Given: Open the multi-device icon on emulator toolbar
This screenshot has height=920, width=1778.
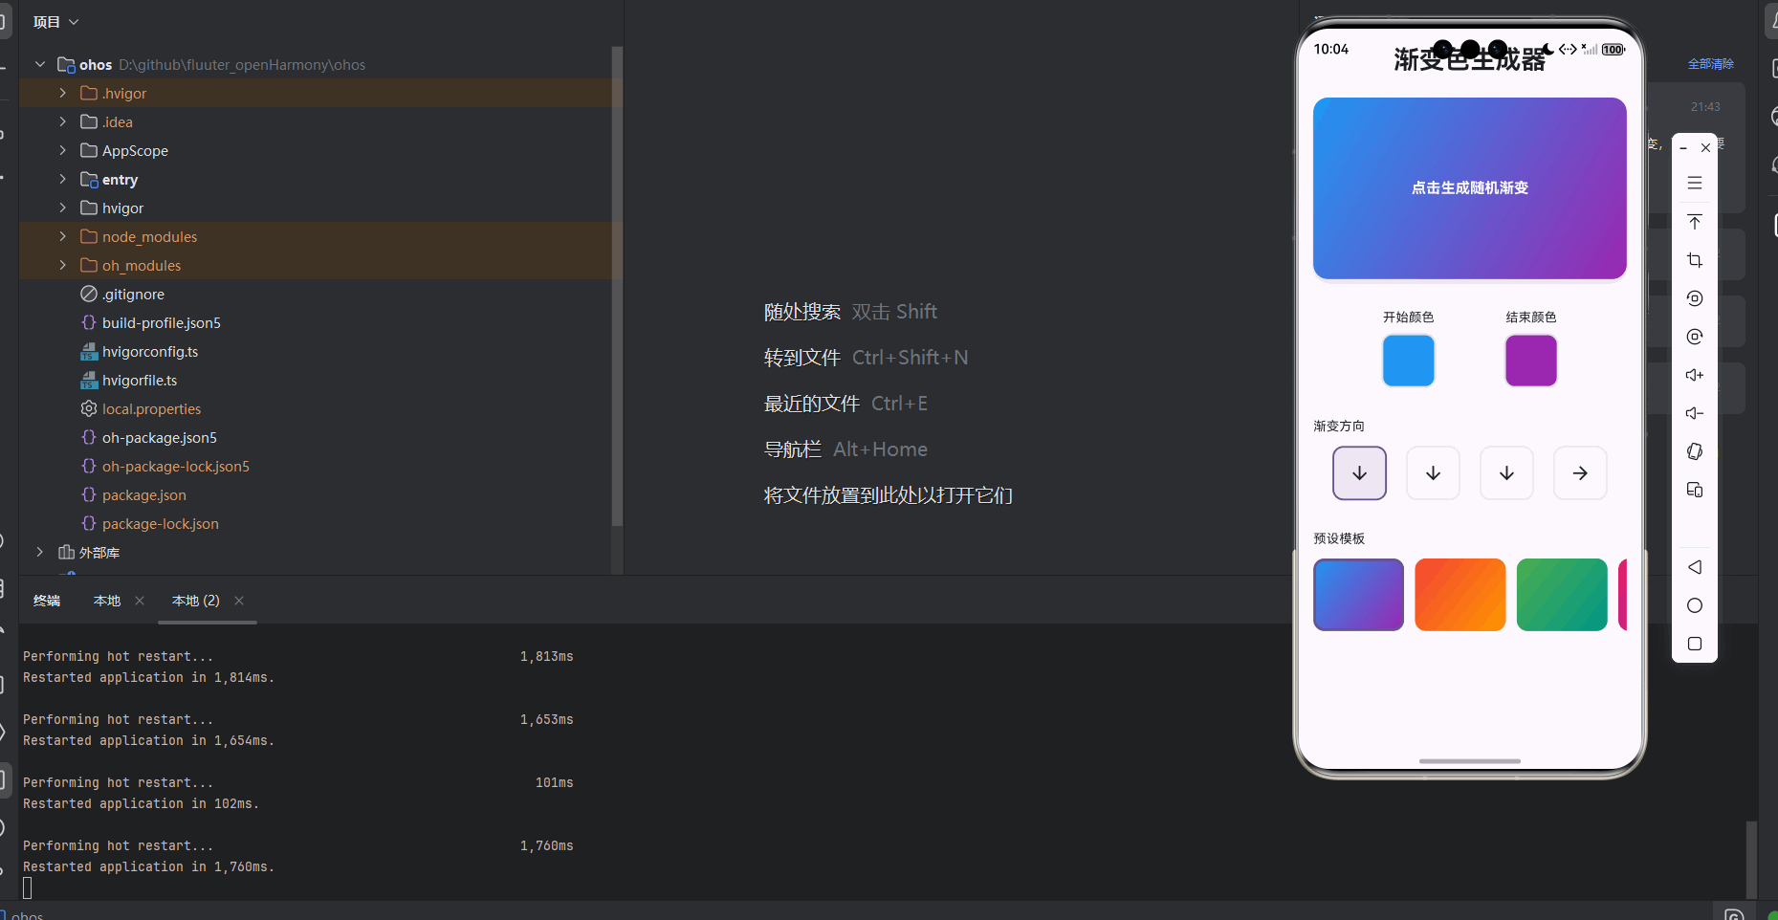Looking at the screenshot, I should 1695,490.
